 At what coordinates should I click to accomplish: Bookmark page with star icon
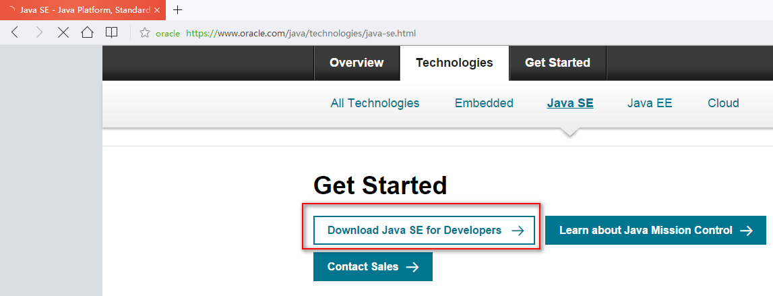point(144,33)
